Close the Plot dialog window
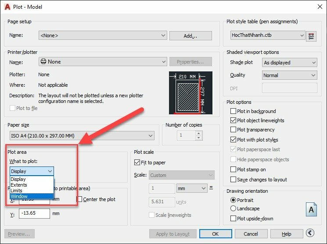The image size is (327, 244). [318, 7]
